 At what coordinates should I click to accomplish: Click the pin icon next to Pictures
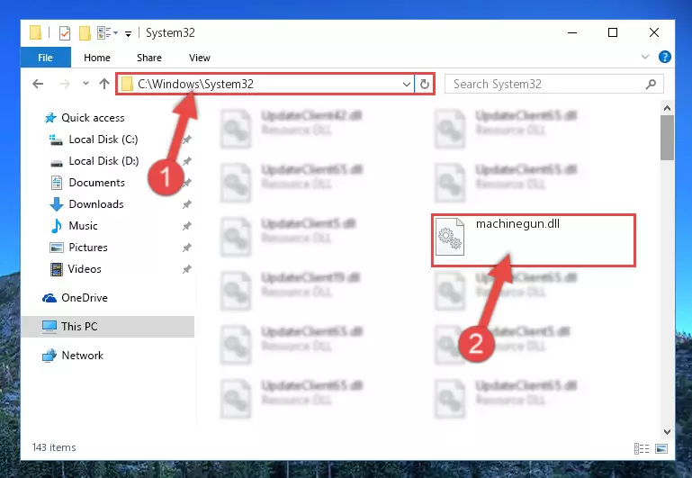tap(187, 248)
